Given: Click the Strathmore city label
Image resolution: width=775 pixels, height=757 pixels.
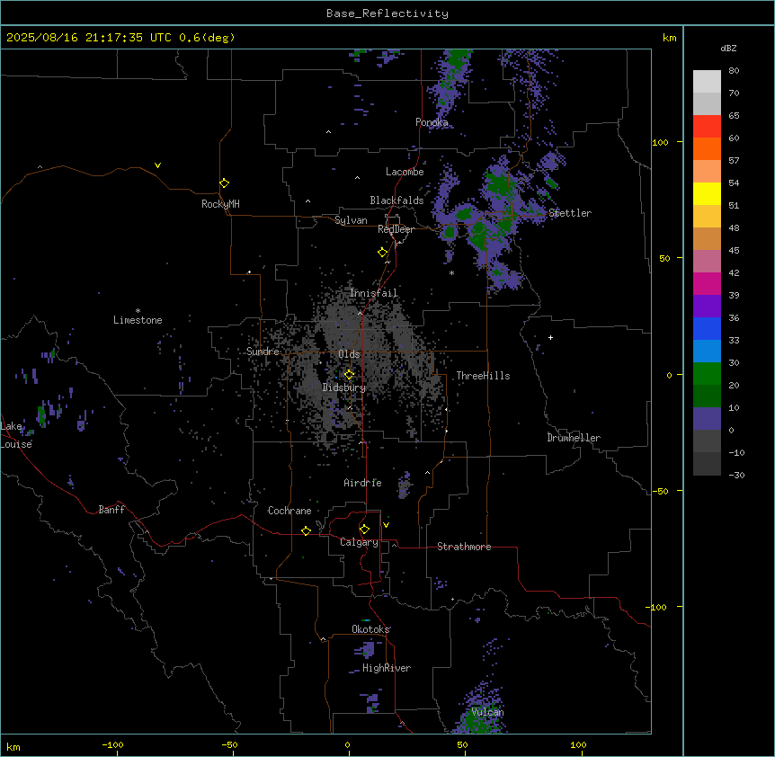Looking at the screenshot, I should point(464,547).
